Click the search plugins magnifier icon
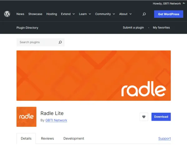Viewport: 187px width, 148px height. [60, 42]
